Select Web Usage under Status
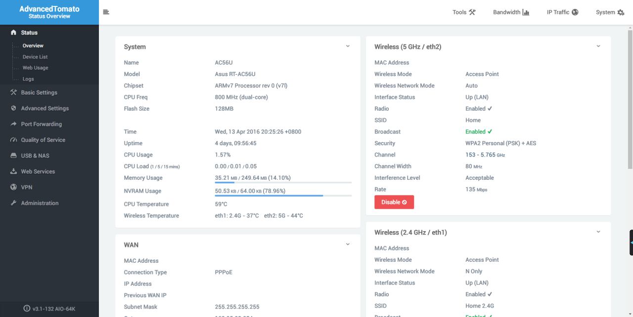The image size is (633, 317). tap(35, 68)
